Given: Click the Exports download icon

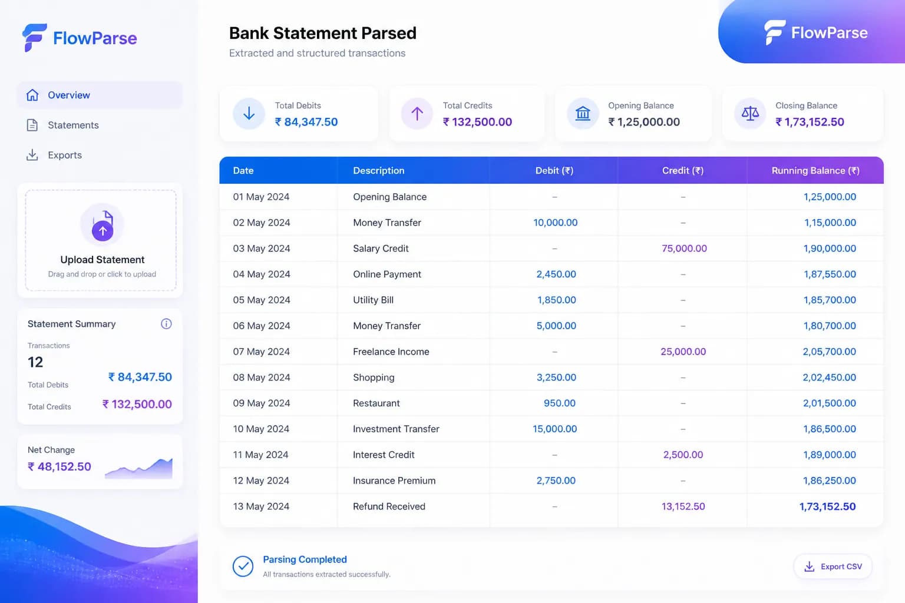Looking at the screenshot, I should [x=32, y=155].
